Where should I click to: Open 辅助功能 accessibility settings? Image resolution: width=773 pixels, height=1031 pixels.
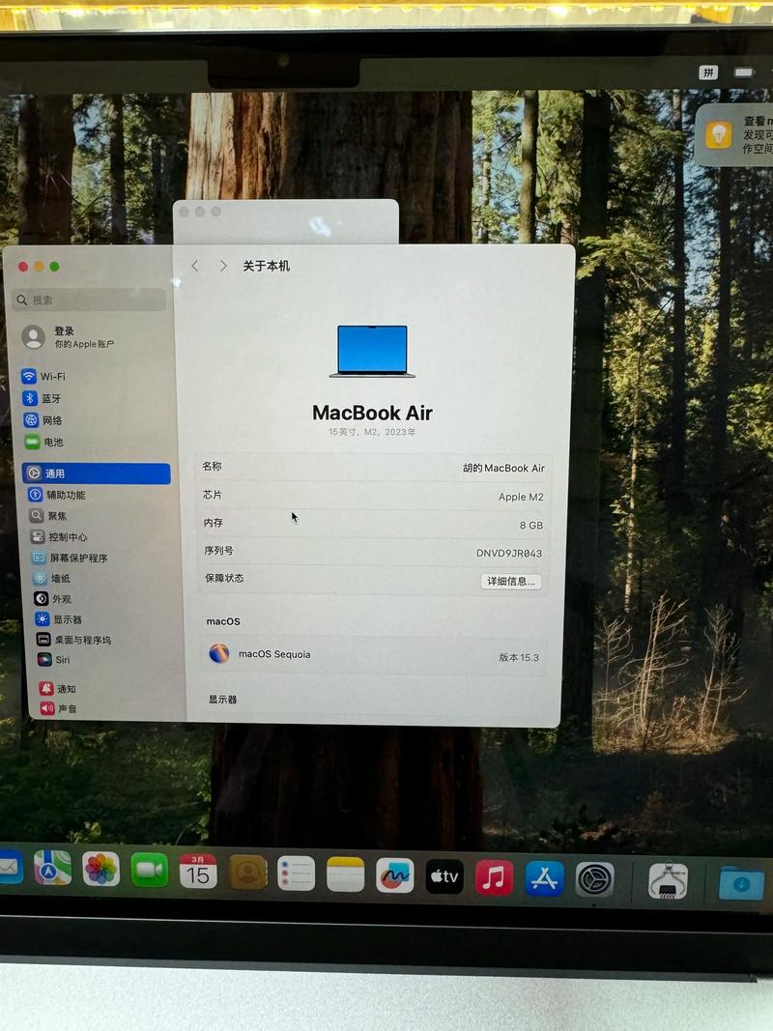(58, 494)
